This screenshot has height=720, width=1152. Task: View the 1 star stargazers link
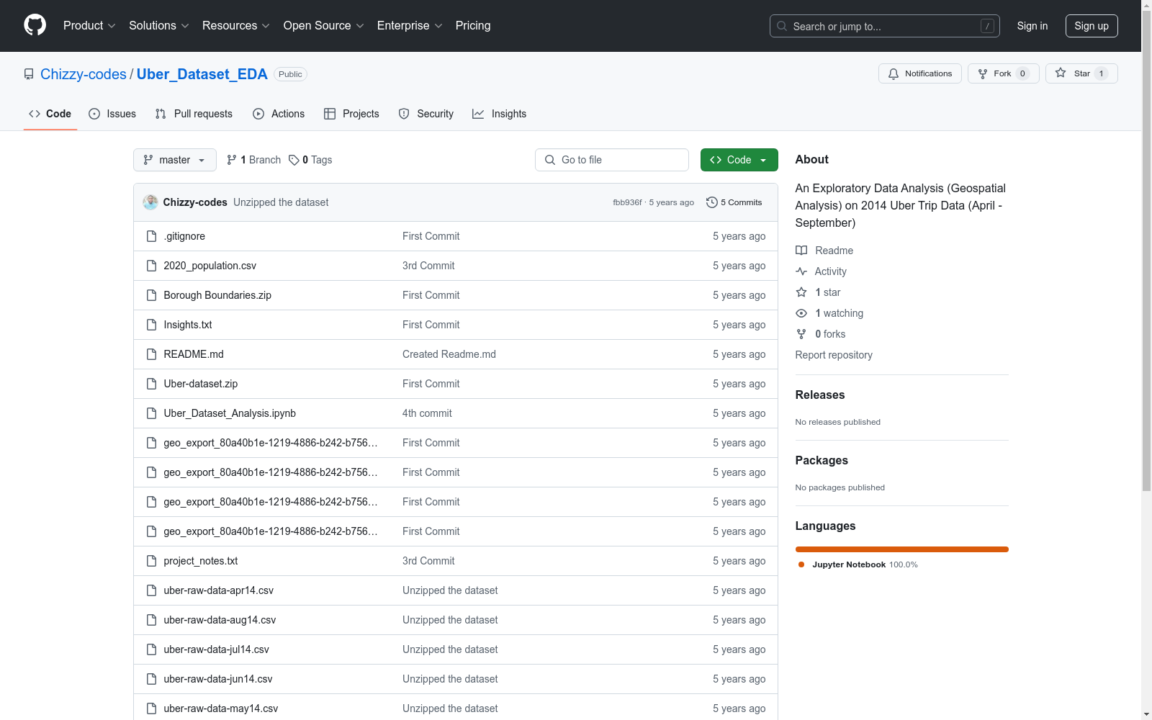point(818,292)
